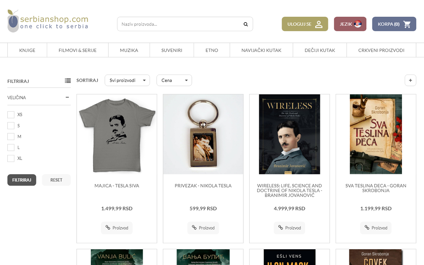Click the Privezak - Nikola Tesla title
Screen dimensions: 424x265
[x=203, y=185]
